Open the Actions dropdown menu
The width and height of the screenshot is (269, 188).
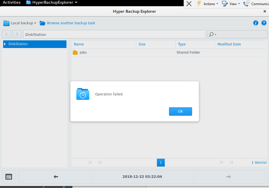211,4
